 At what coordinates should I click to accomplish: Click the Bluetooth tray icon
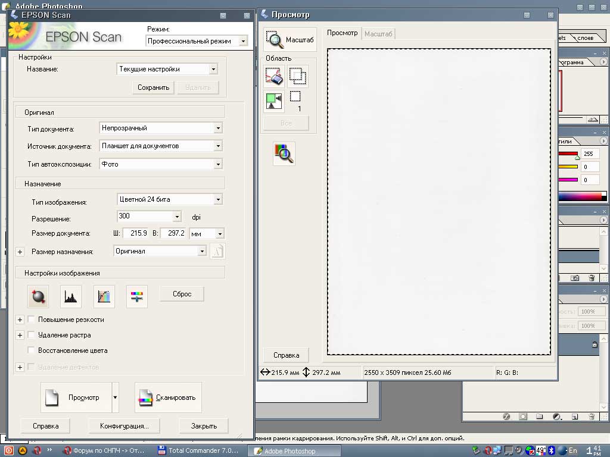click(551, 450)
